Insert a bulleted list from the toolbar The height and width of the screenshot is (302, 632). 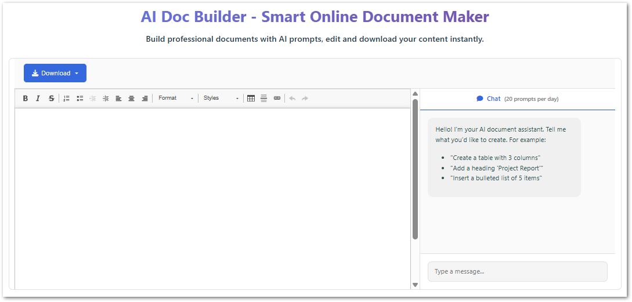pos(80,98)
